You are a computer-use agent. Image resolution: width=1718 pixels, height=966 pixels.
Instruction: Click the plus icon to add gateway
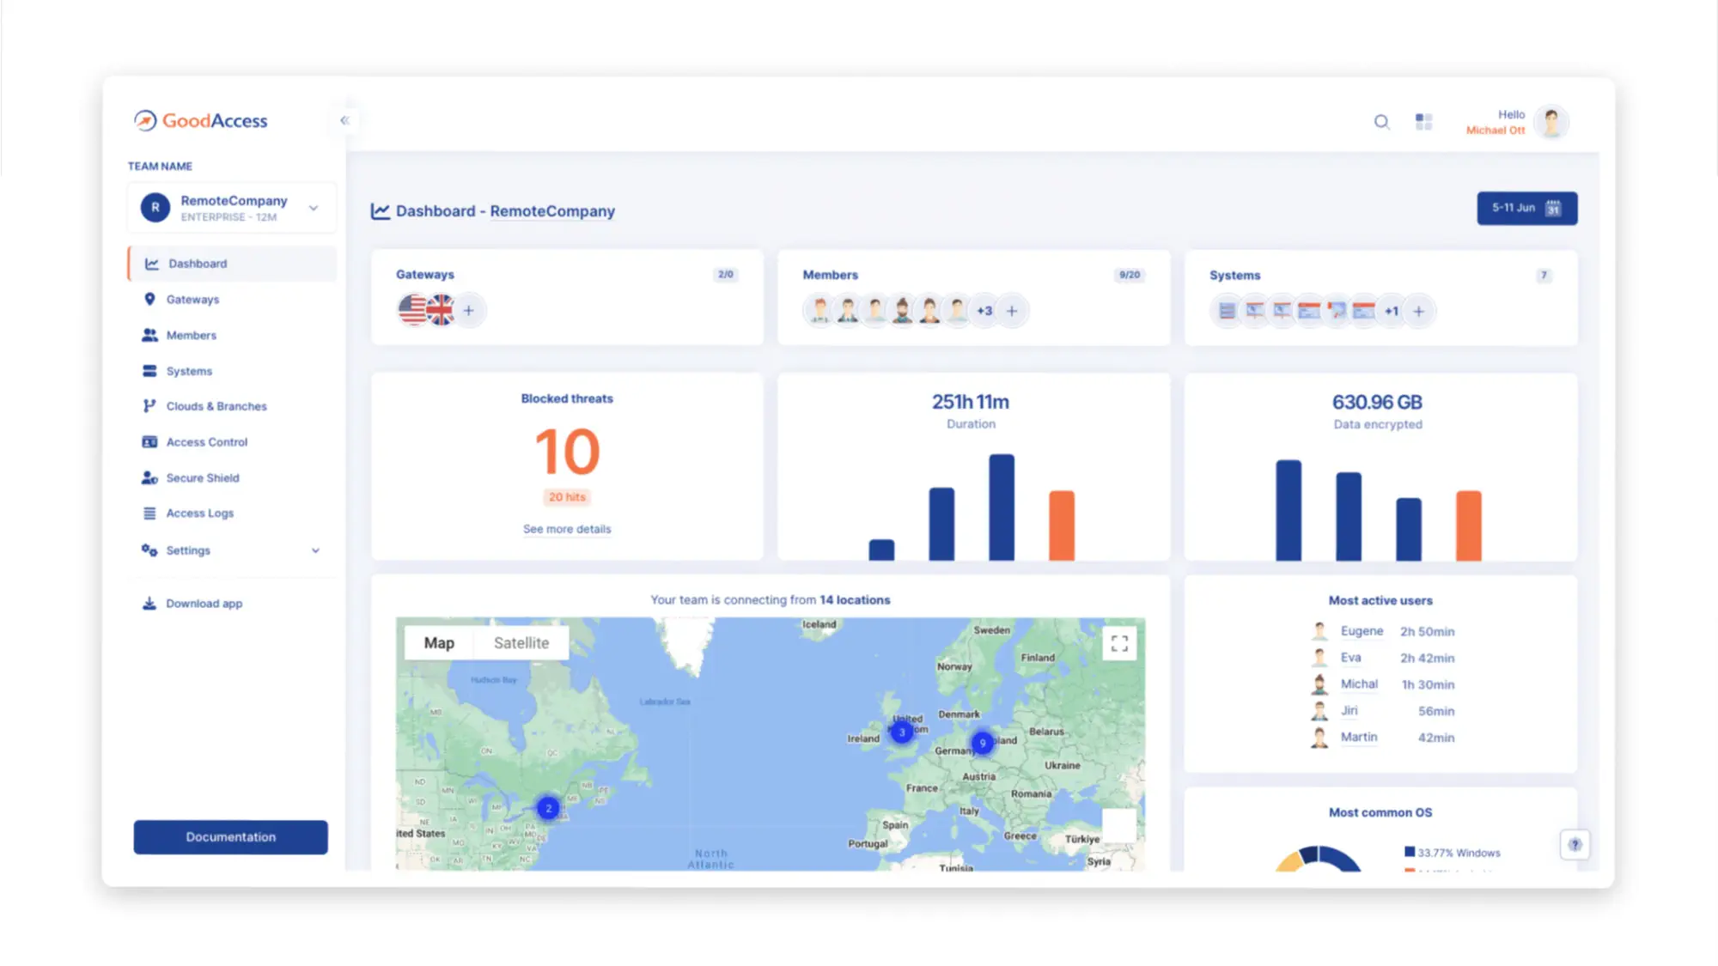(469, 310)
